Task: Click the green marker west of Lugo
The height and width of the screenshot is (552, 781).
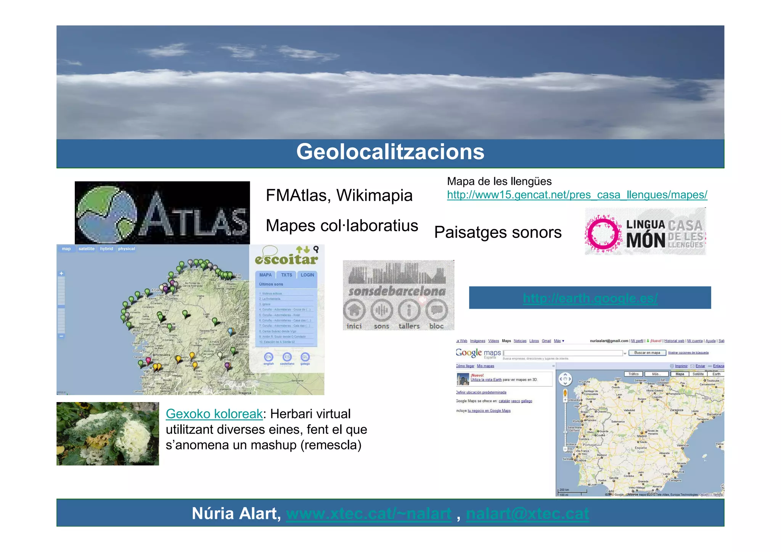Action: (x=185, y=314)
